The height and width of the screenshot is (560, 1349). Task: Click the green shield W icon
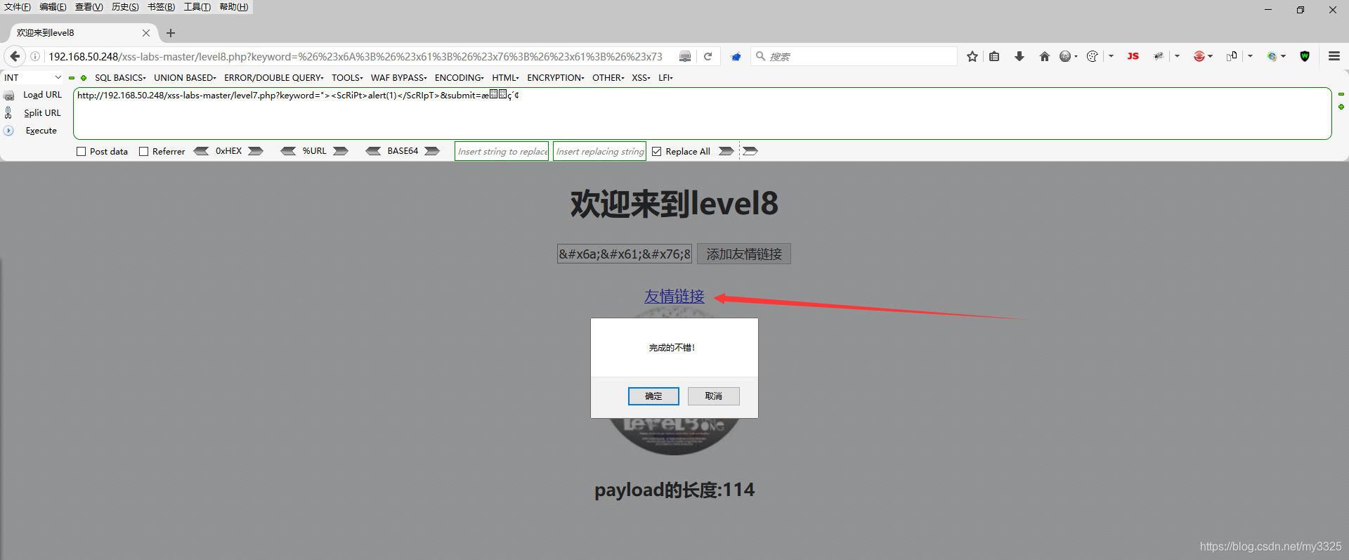click(1305, 56)
